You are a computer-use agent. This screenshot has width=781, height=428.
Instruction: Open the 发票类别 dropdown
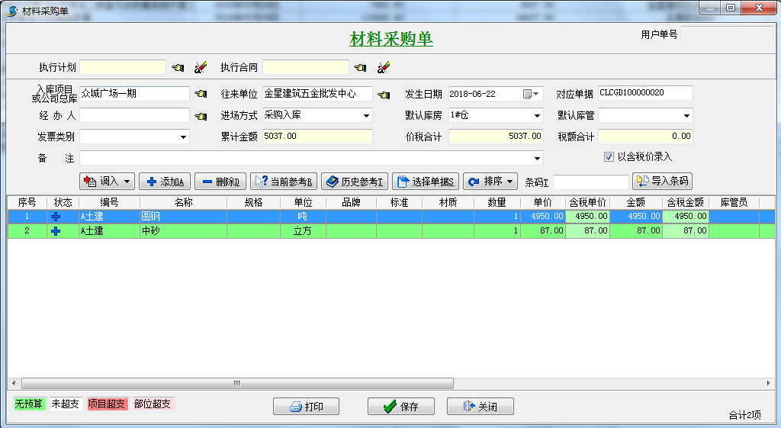(184, 137)
